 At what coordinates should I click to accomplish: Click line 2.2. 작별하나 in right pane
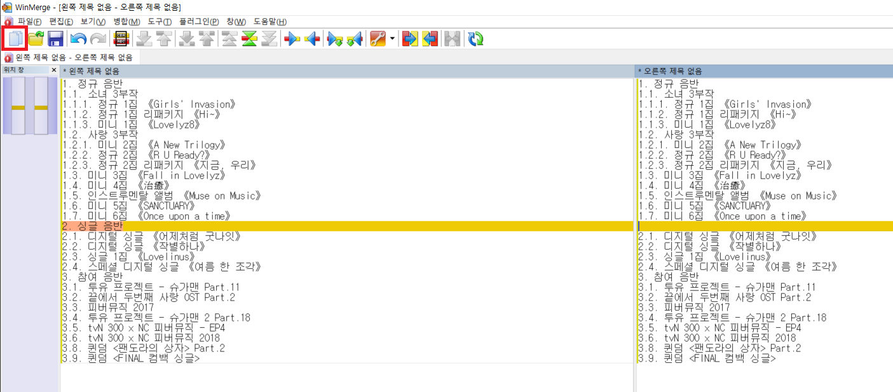pos(711,247)
